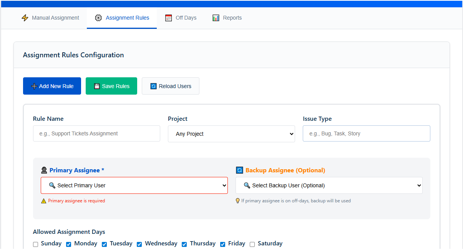Click the lightning bolt icon on Manual Assignment tab
The image size is (463, 250).
[25, 18]
